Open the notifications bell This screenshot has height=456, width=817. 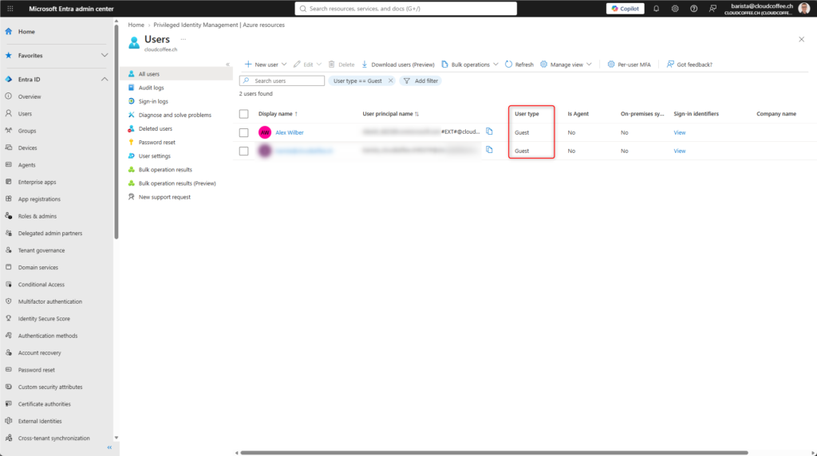coord(656,8)
